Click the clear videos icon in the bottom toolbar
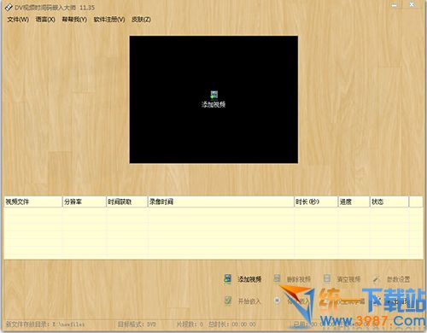The width and height of the screenshot is (427, 333). [x=327, y=278]
